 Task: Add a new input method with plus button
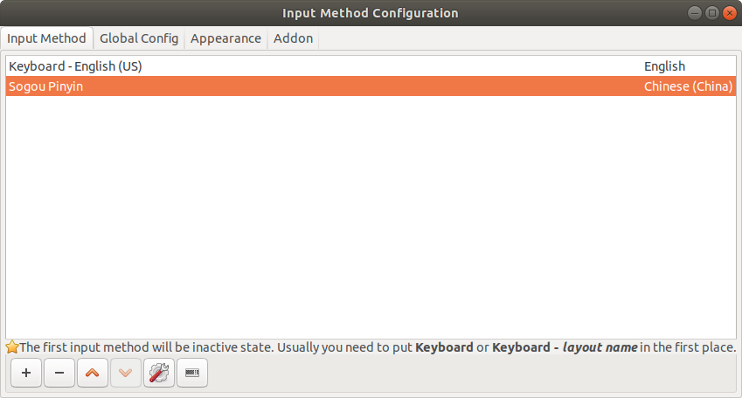(x=26, y=373)
